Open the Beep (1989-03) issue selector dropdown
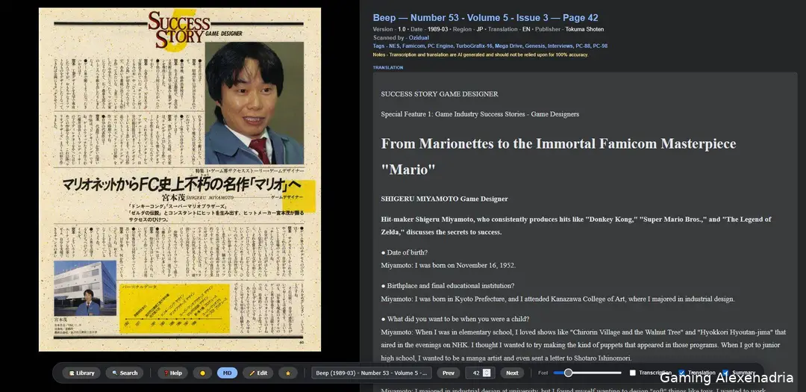This screenshot has width=806, height=392. point(372,373)
